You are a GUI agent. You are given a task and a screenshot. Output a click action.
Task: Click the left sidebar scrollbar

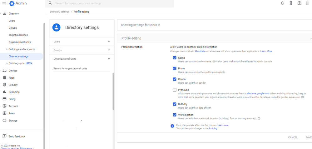point(44,86)
